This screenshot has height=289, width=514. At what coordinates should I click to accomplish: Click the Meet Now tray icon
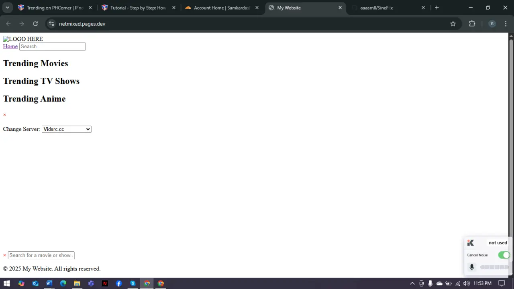(x=421, y=283)
